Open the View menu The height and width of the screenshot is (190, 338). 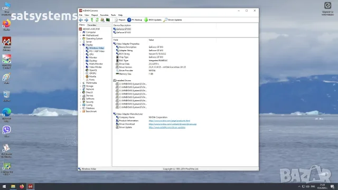click(87, 15)
